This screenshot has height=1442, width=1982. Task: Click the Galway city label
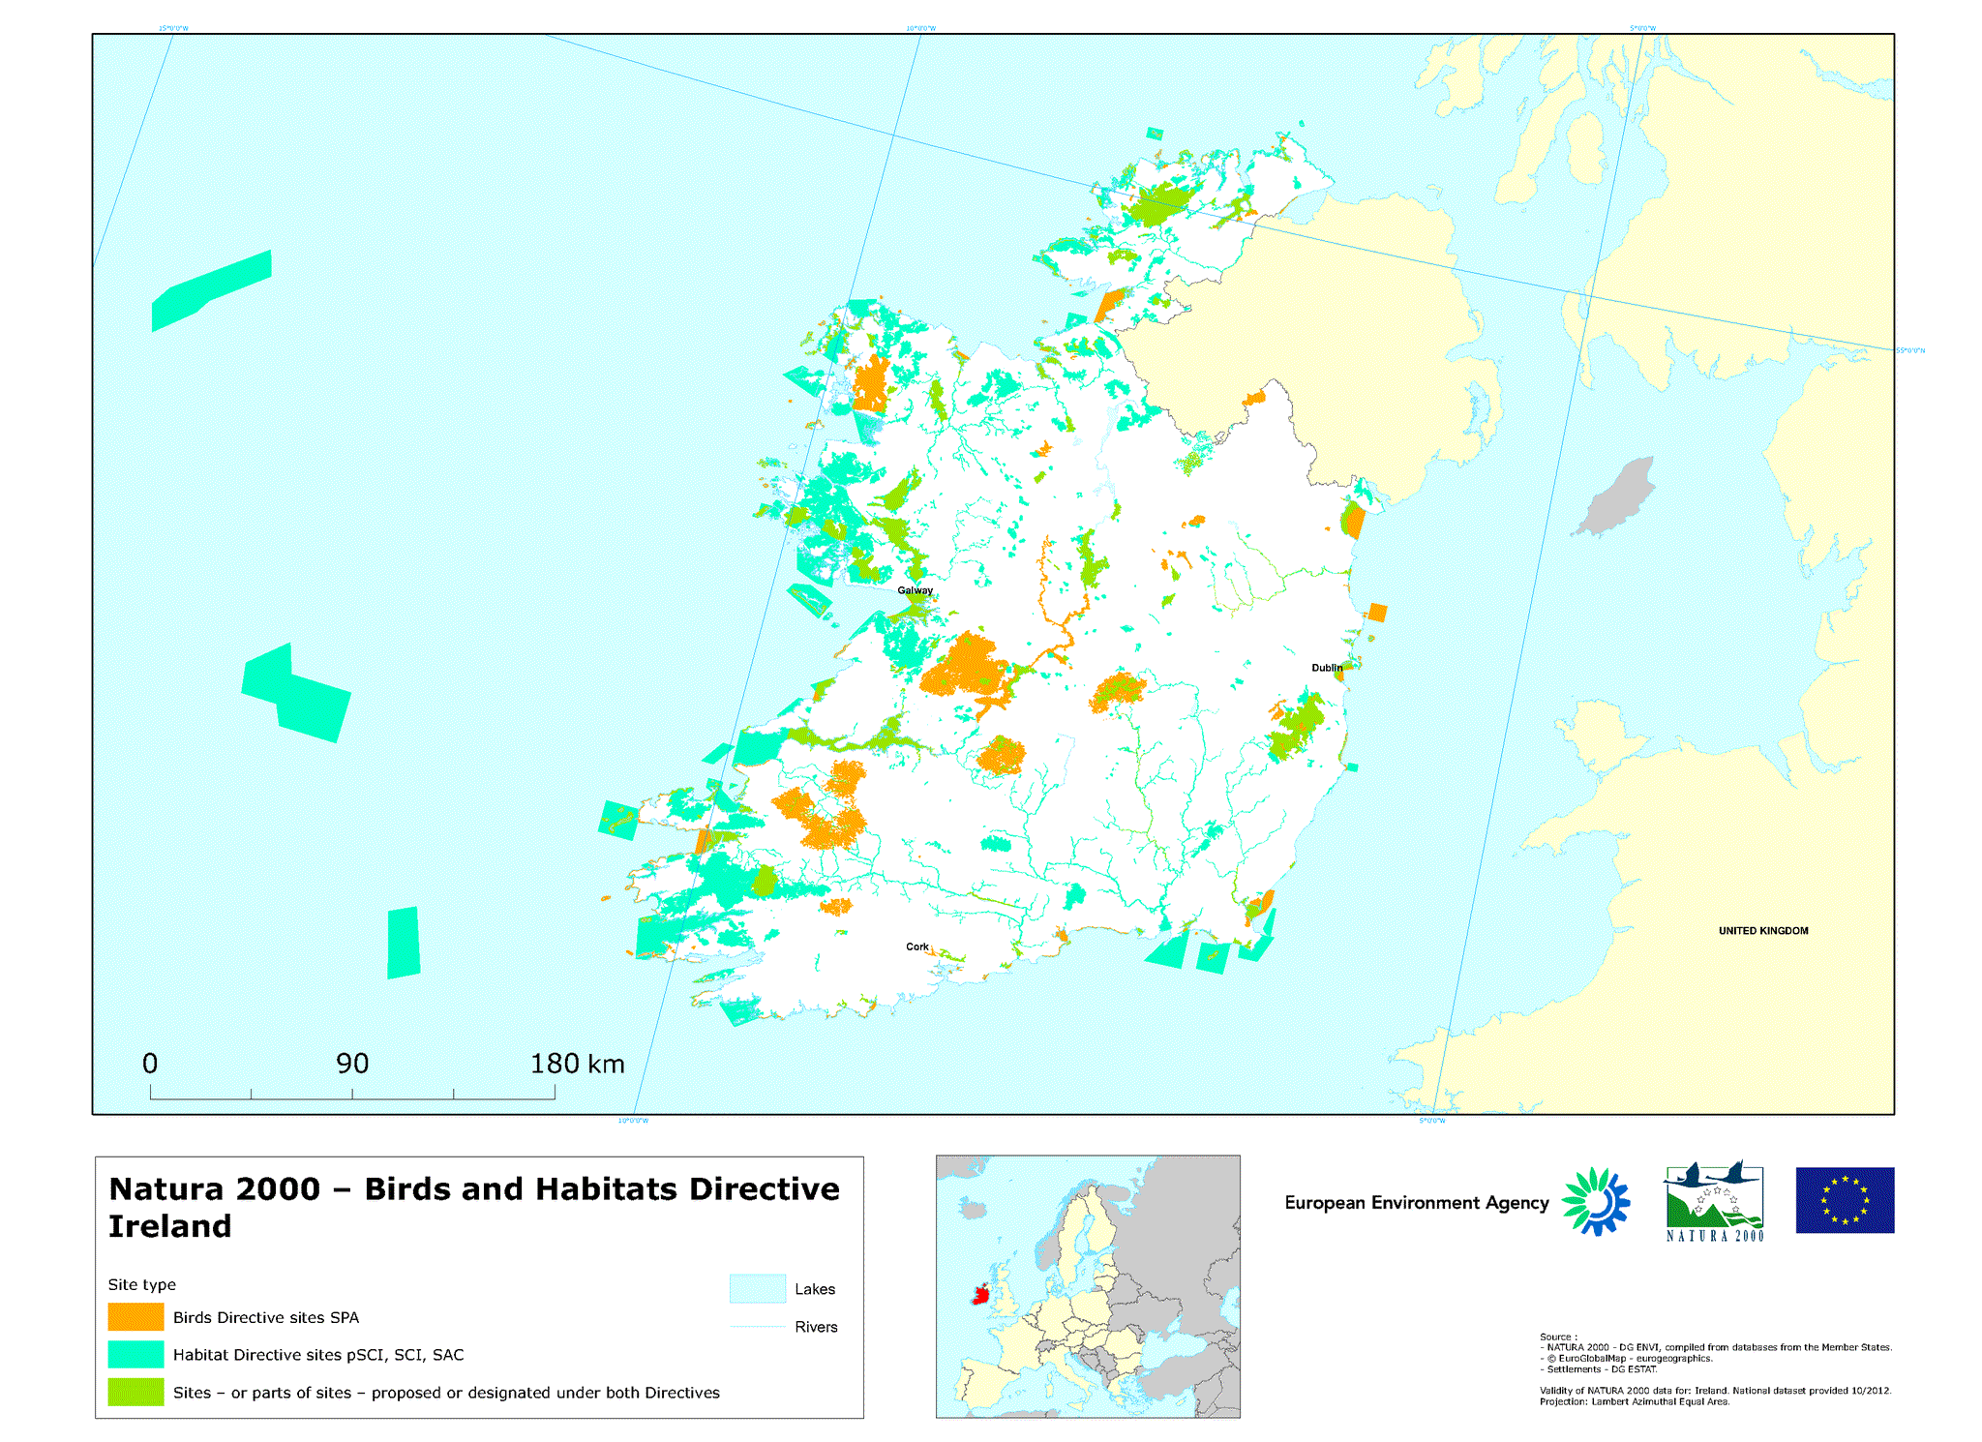click(x=915, y=590)
